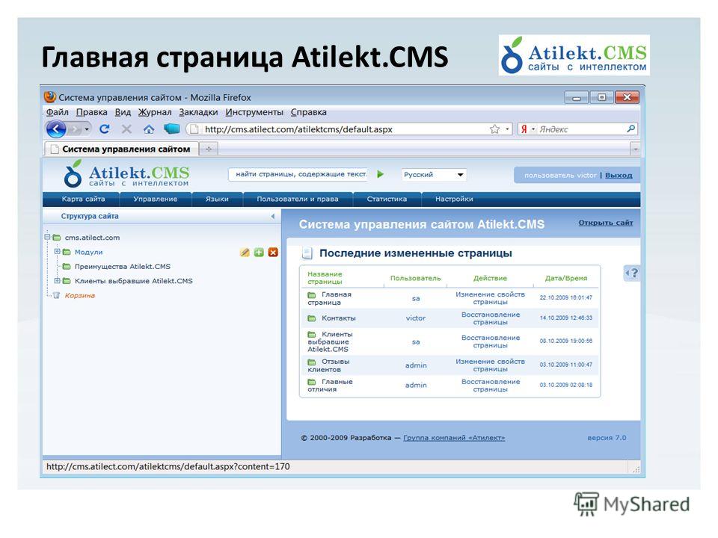Click the Firefox forward arrow button

click(75, 129)
